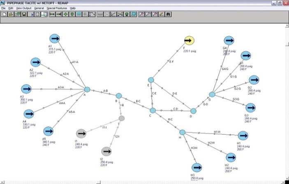
Task: Open the General menu
Action: coord(39,8)
